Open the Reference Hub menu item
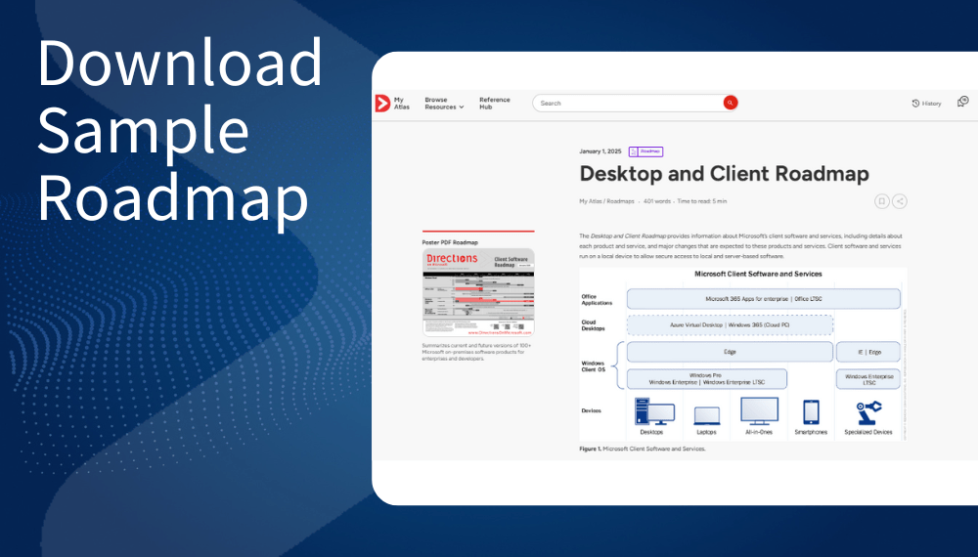The image size is (978, 557). pos(494,104)
